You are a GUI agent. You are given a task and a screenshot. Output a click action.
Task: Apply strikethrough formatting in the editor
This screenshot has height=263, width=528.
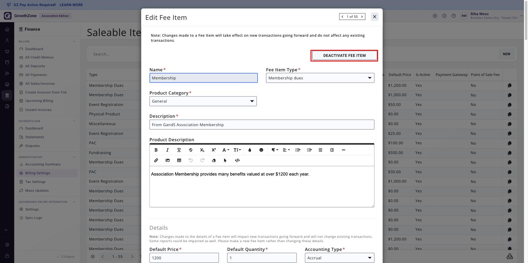coord(191,150)
